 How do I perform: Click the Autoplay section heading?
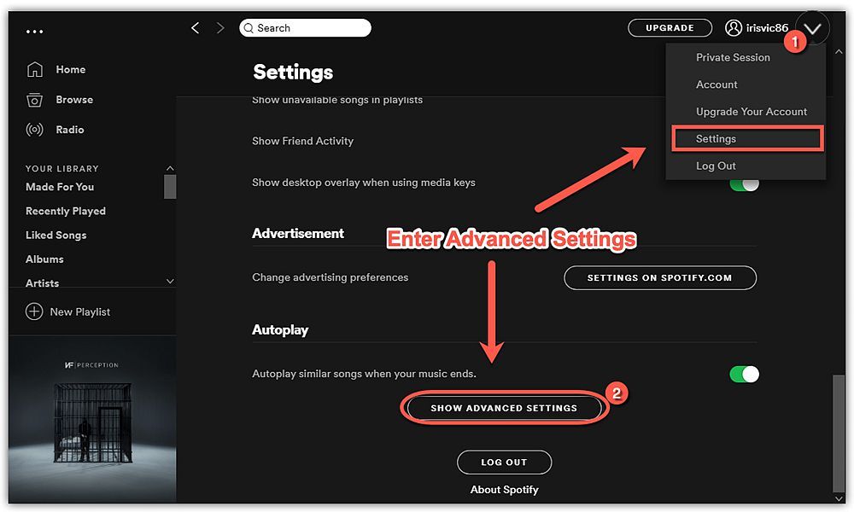tap(280, 329)
